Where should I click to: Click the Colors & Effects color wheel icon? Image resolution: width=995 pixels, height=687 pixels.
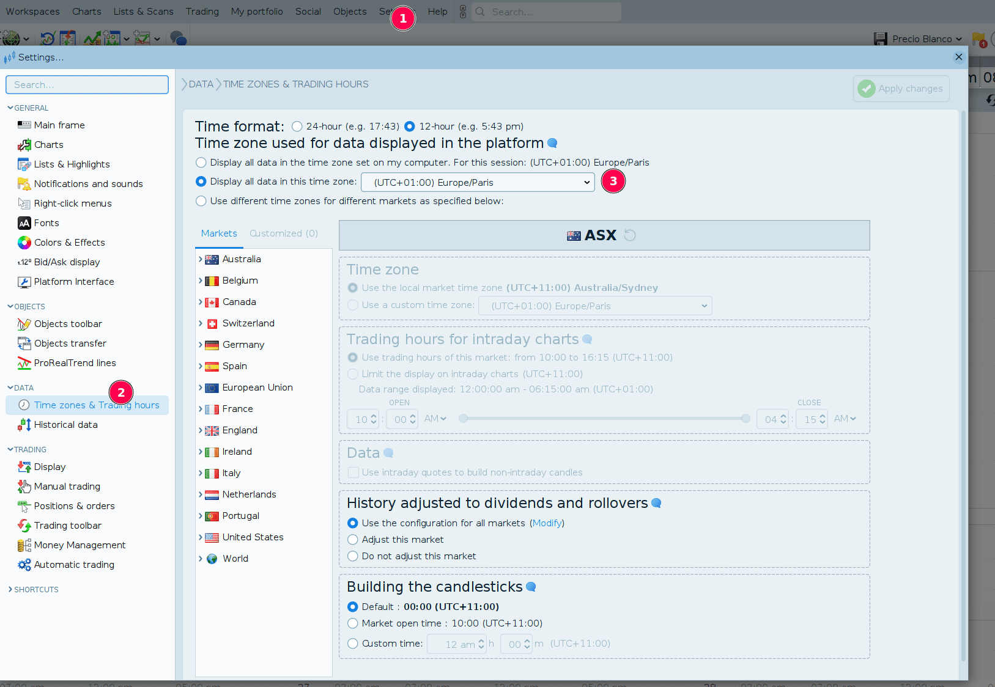point(24,243)
